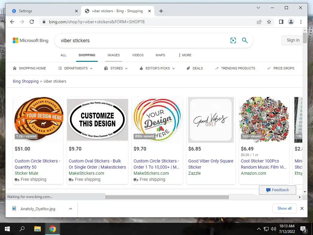Open Custom Circle Stickers - Order 1 To 10,000+

(156, 164)
